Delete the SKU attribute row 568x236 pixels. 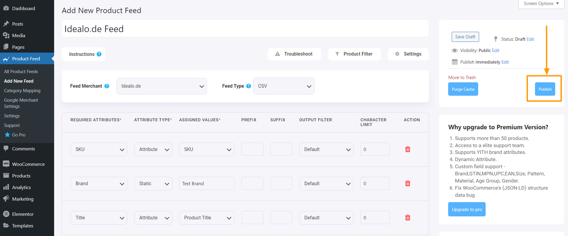tap(408, 149)
